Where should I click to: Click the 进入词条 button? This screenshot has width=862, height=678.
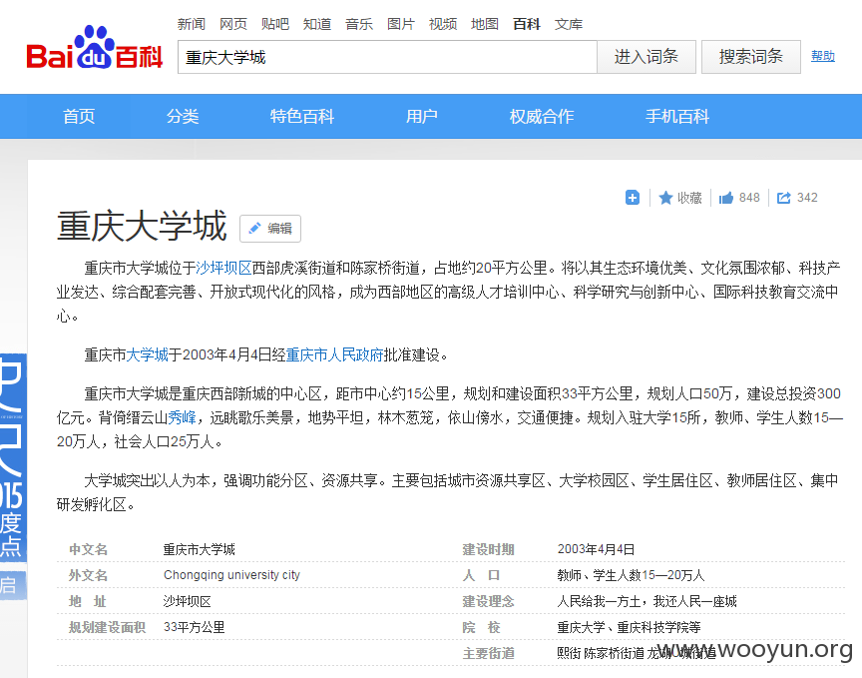[x=646, y=57]
